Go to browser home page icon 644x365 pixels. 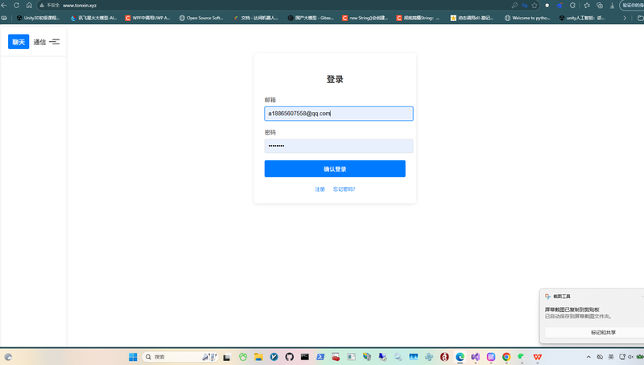point(29,5)
